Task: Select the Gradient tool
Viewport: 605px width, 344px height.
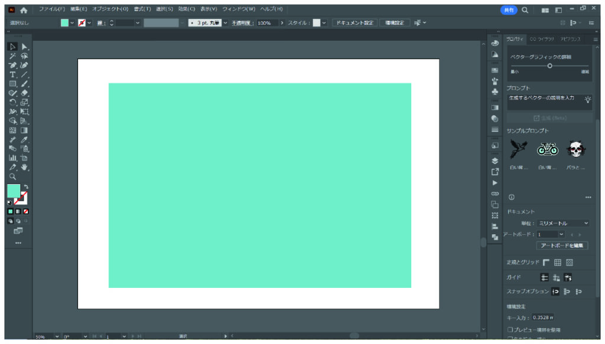Action: click(24, 130)
